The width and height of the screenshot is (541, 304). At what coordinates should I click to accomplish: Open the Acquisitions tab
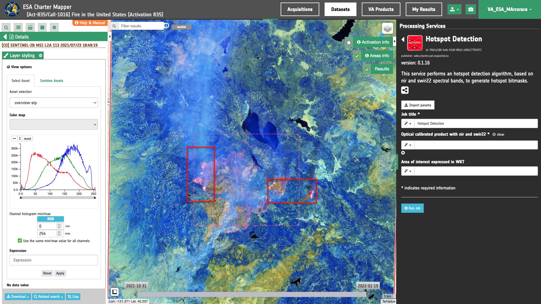(300, 9)
